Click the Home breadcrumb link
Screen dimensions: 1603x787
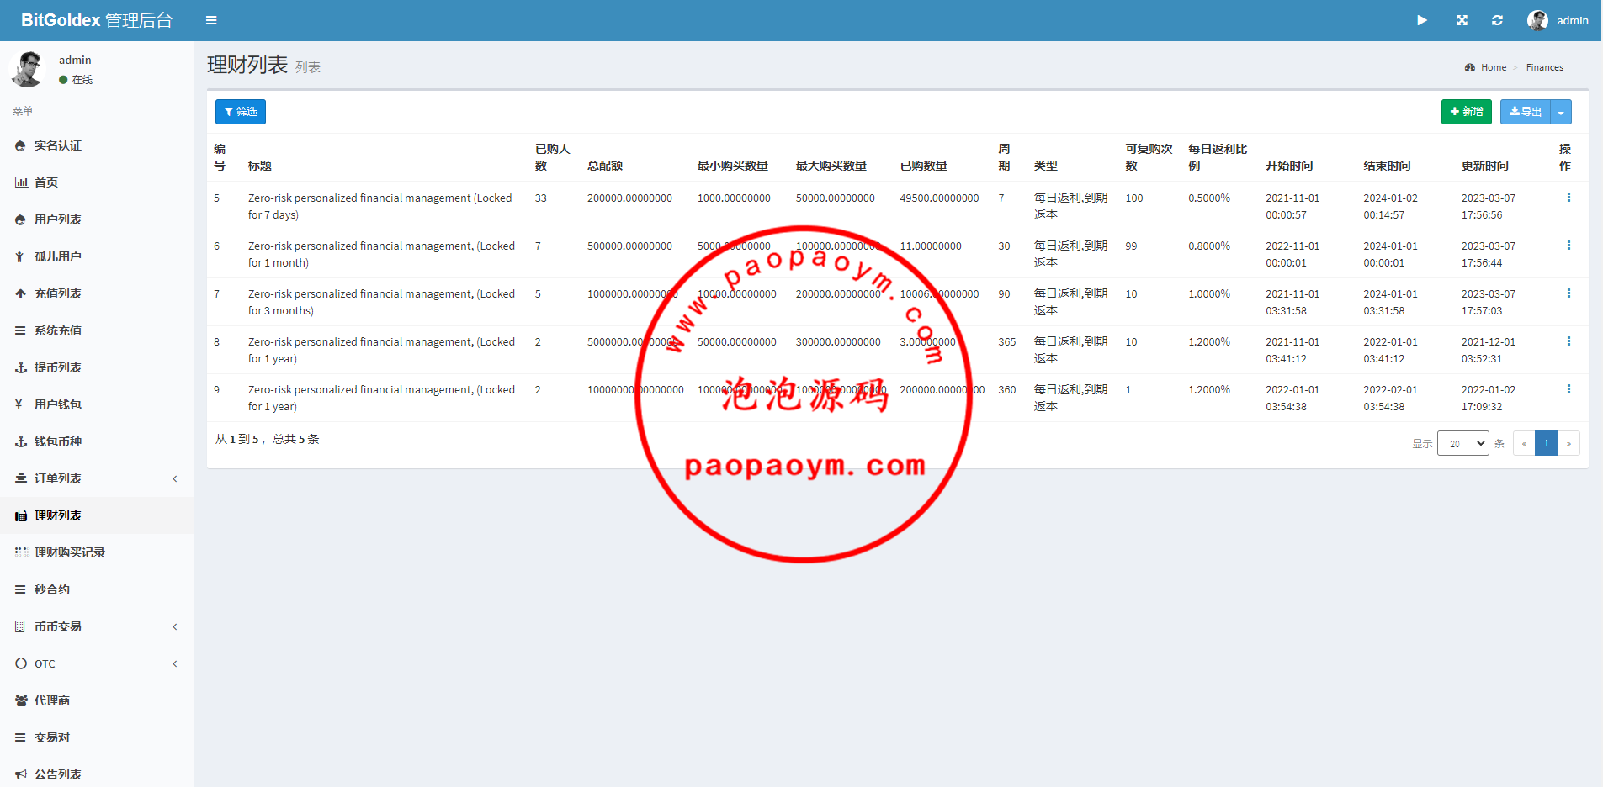tap(1493, 67)
